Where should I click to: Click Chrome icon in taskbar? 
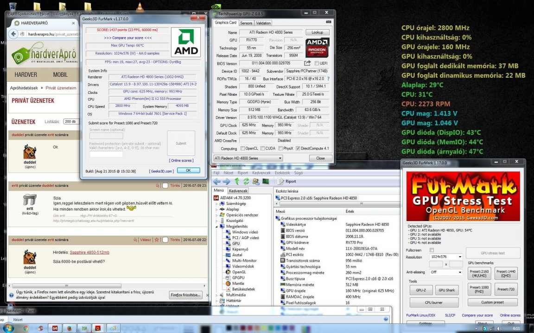click(x=25, y=328)
